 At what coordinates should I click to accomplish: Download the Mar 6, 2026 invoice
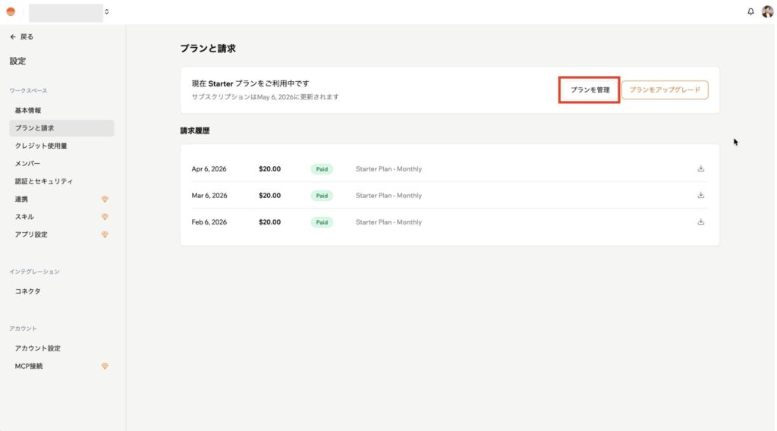click(701, 195)
